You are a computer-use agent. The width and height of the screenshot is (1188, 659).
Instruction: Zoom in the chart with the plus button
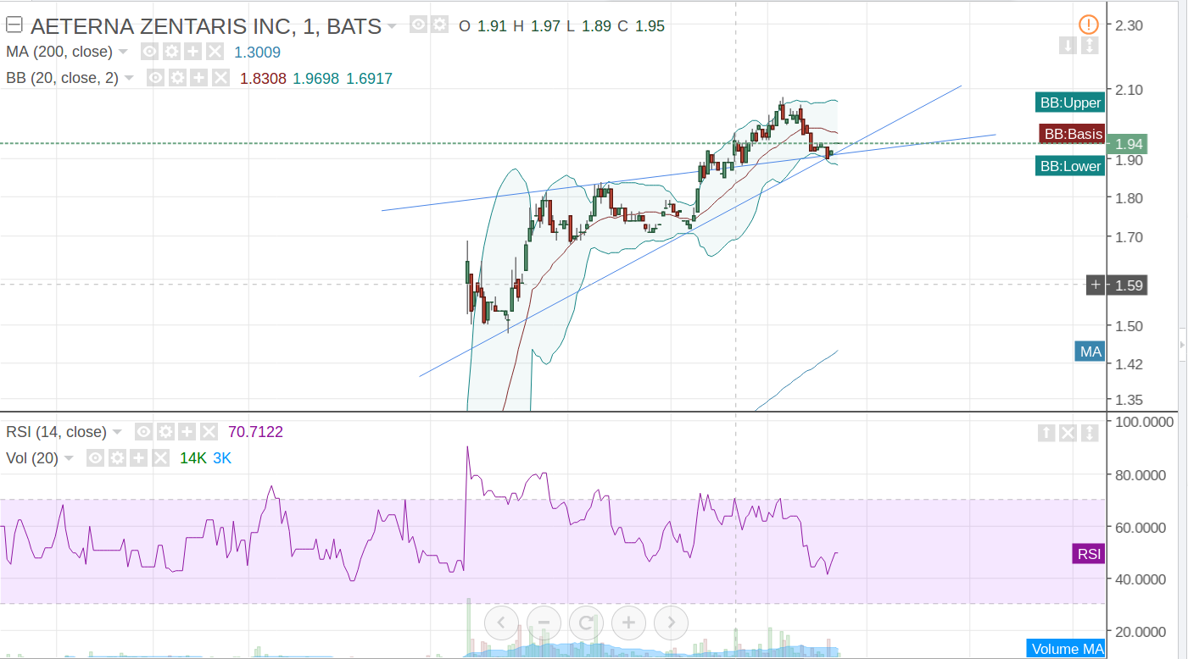click(x=628, y=623)
